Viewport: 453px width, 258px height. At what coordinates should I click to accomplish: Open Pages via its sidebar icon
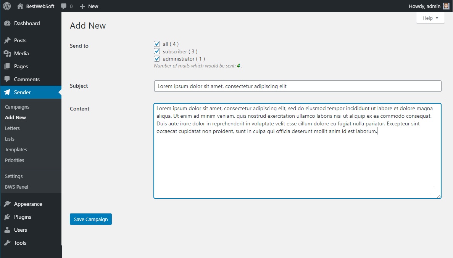coord(8,66)
